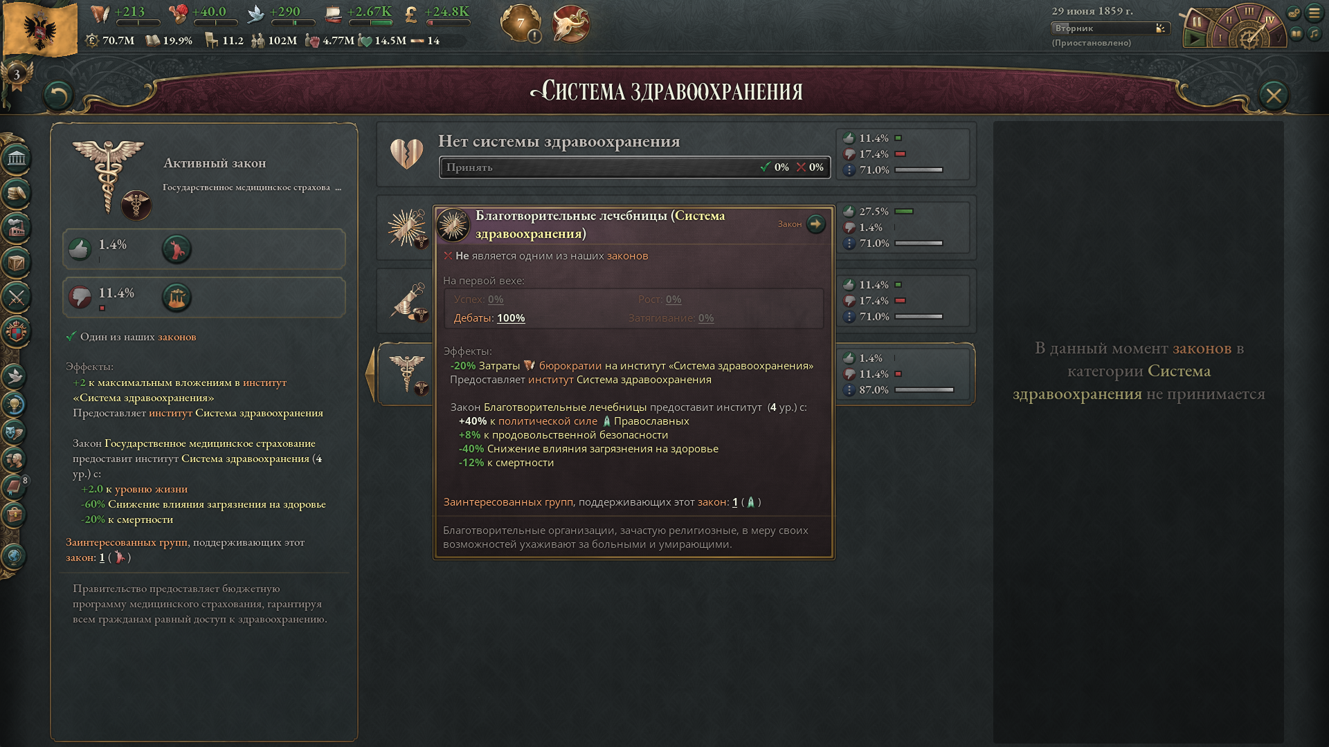Image resolution: width=1329 pixels, height=747 pixels.
Task: Click the music player note icon
Action: [1313, 34]
